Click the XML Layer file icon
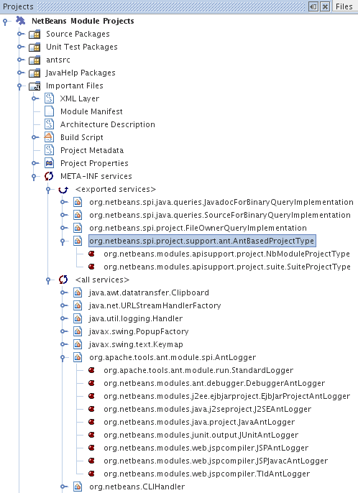Screen dimensions: 358x493 click(49, 98)
